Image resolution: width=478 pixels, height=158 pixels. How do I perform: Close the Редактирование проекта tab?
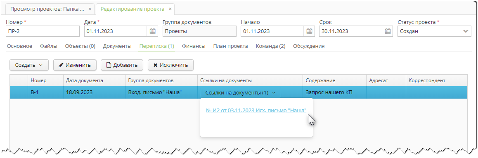click(x=170, y=9)
